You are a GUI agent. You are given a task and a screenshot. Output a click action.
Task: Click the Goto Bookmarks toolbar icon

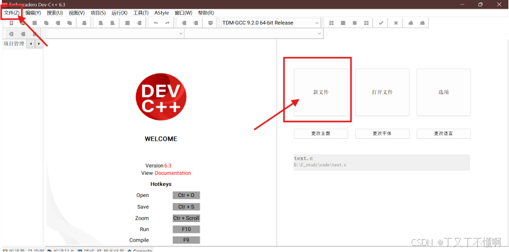coord(35,34)
